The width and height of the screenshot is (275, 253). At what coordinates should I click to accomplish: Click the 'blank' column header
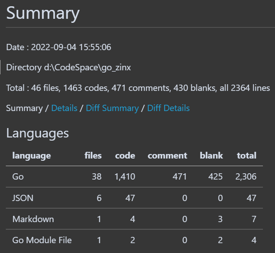click(211, 156)
